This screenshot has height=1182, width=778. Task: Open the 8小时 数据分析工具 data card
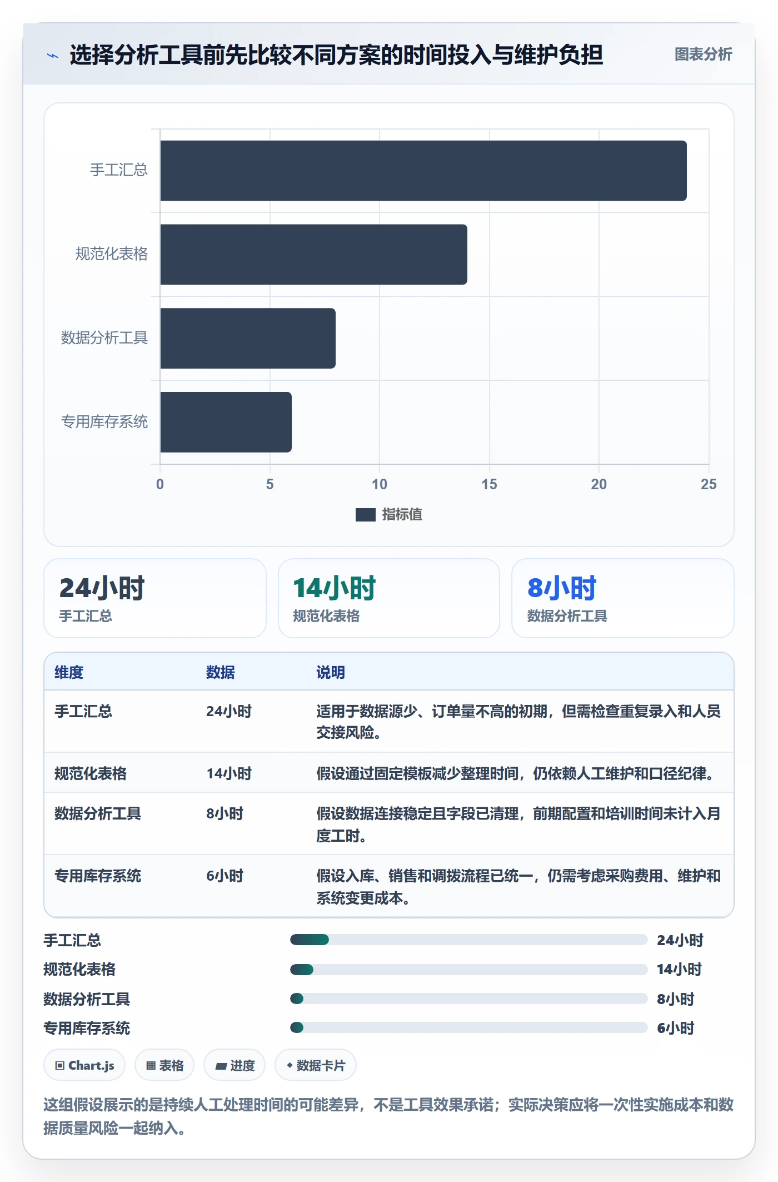coord(622,598)
